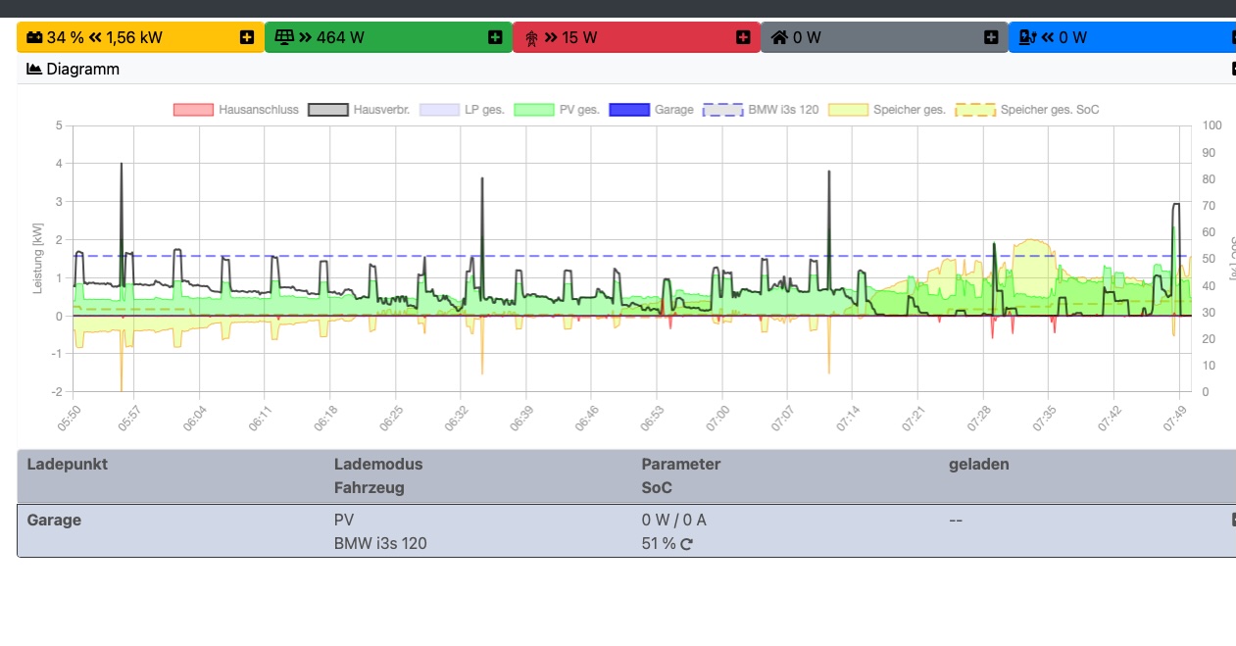Toggle Hausverbr. series in legend
This screenshot has height=646, width=1236.
coord(359,110)
